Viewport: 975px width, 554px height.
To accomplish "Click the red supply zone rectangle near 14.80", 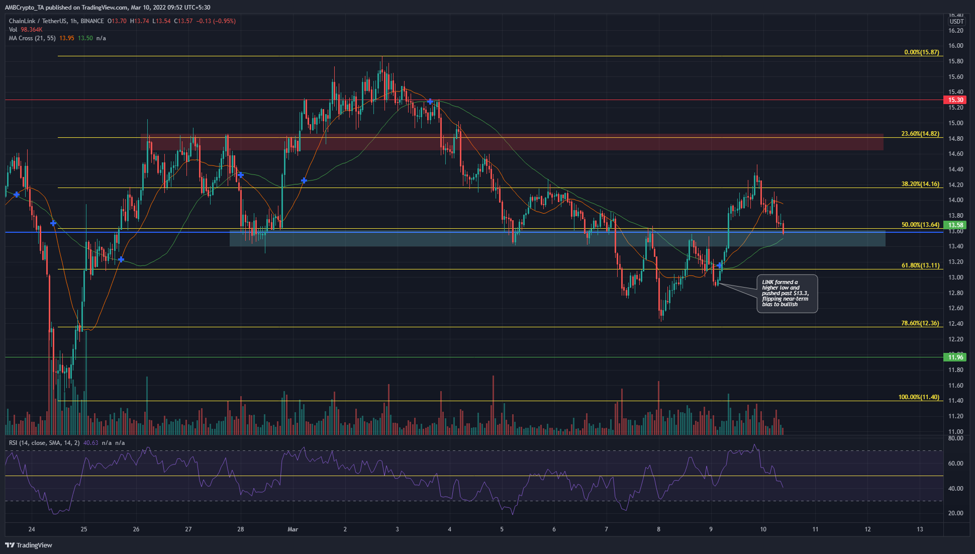I will (x=512, y=142).
